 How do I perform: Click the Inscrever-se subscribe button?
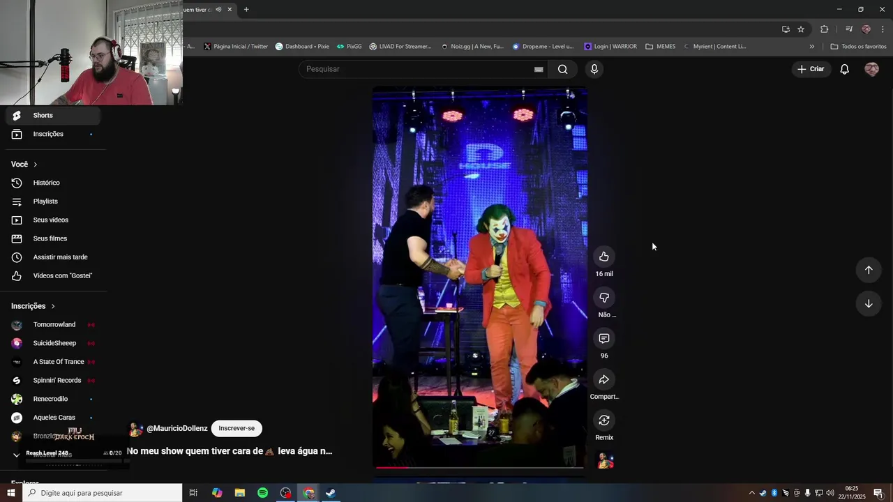click(237, 428)
